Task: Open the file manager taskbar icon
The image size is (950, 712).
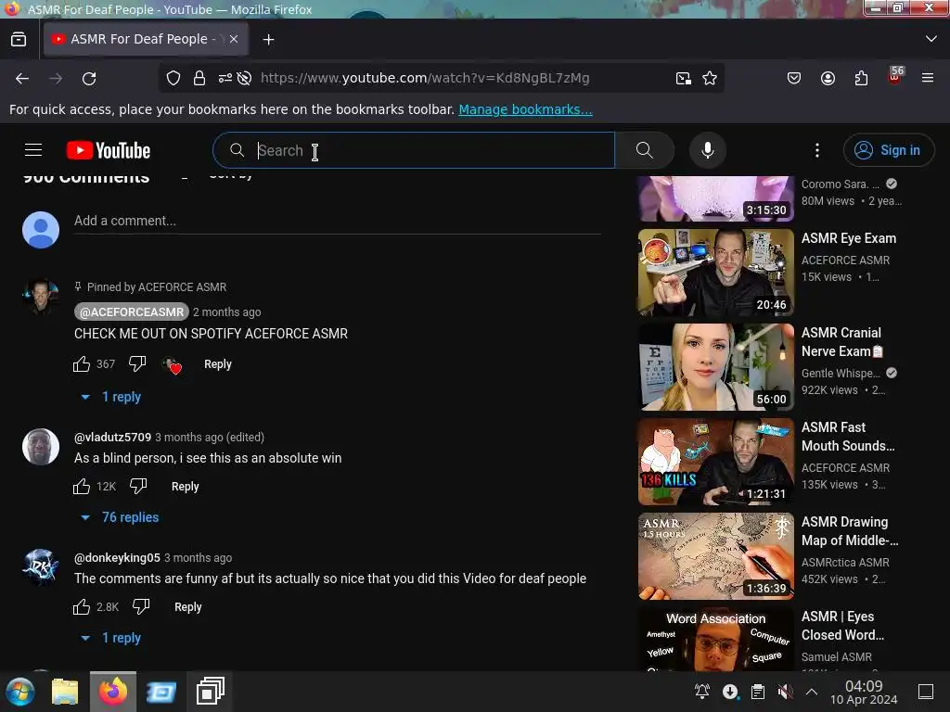Action: 65,692
